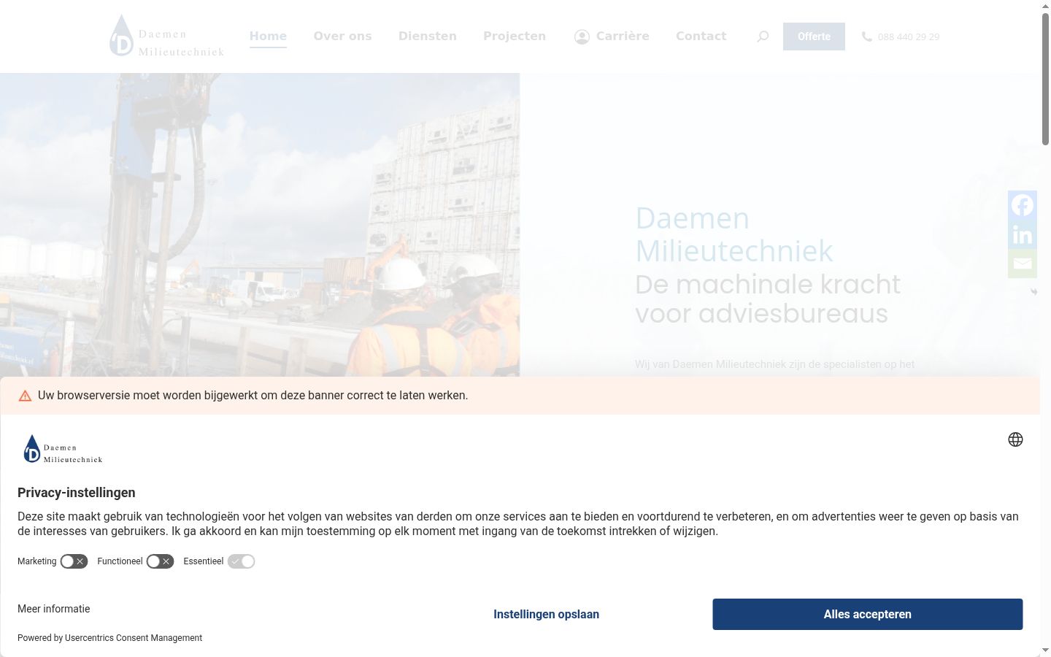Click the Essentieel cookies switch
Screen dimensions: 1051x657
[x=241, y=561]
